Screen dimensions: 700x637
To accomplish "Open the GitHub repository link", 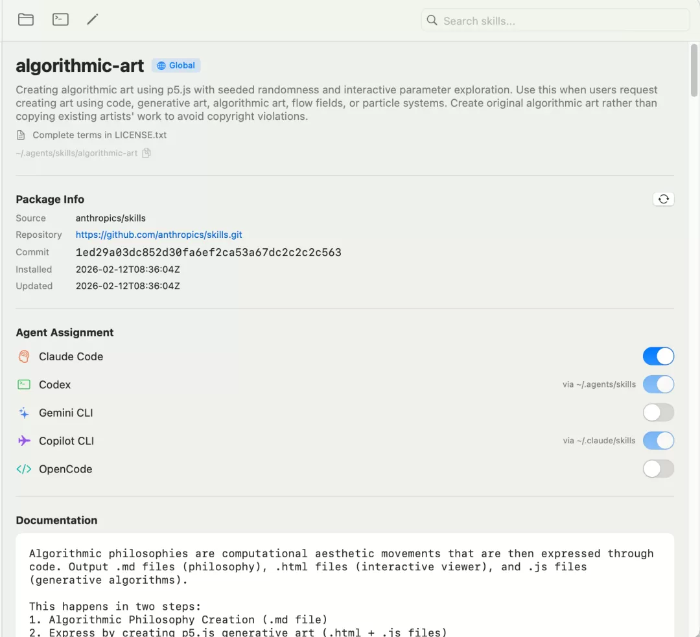I will tap(159, 235).
